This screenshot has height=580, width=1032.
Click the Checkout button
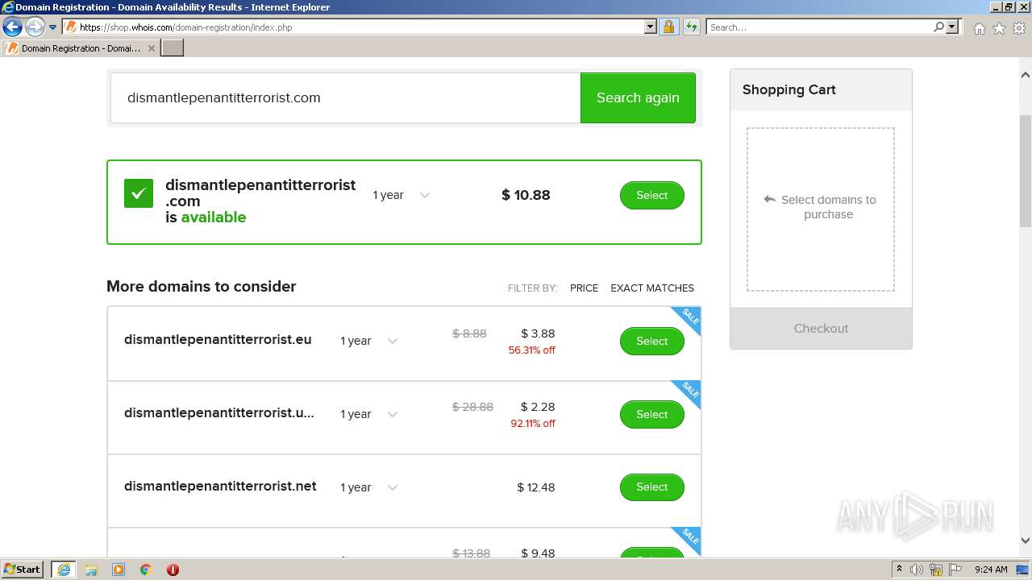(x=821, y=328)
